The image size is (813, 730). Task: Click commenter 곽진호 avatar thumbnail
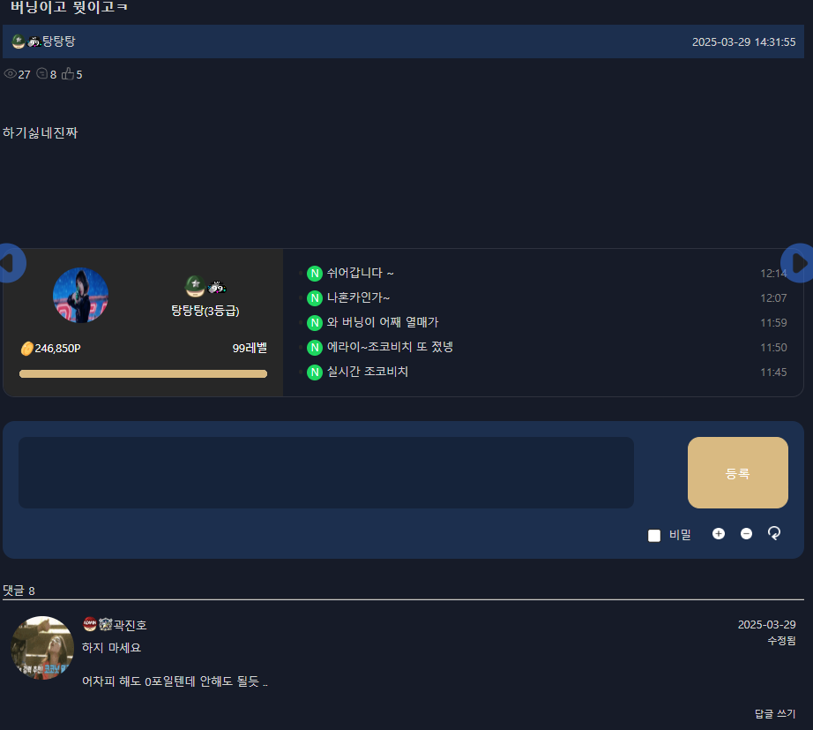[42, 647]
